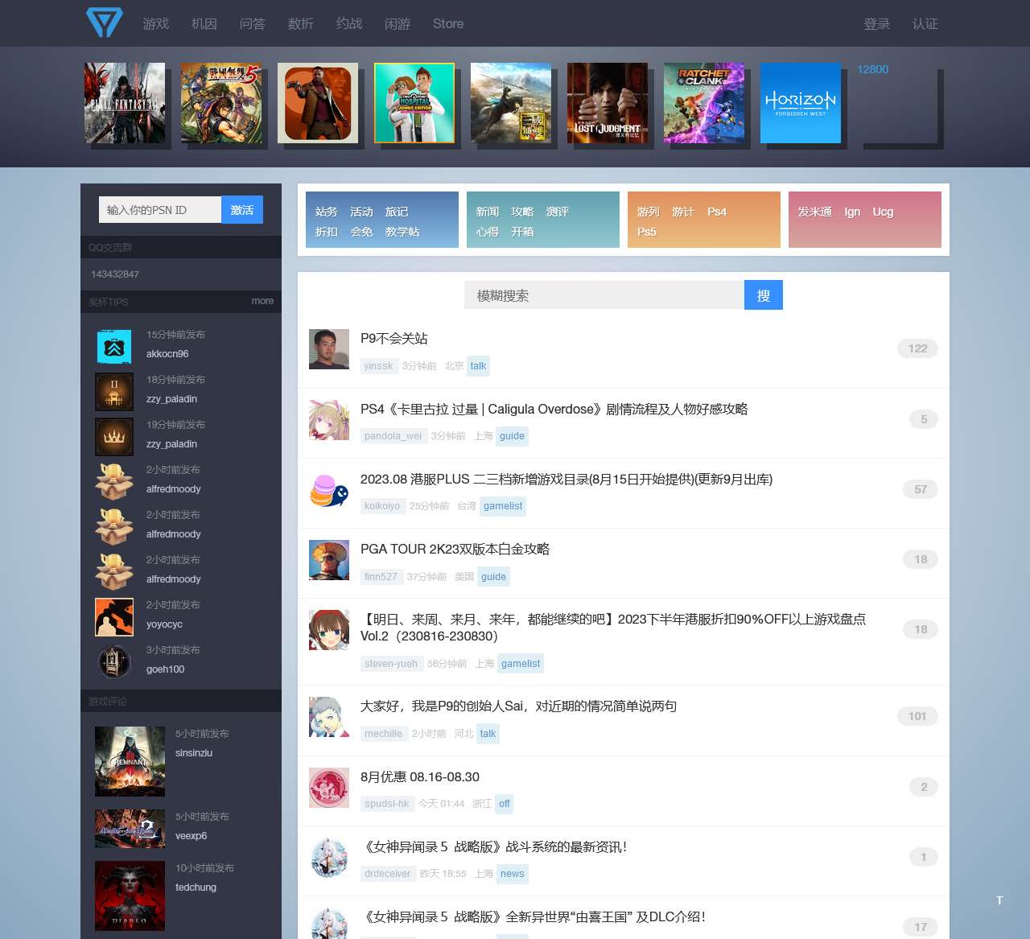This screenshot has height=939, width=1030.
Task: Click steven-yueh's avatar image
Action: click(329, 630)
